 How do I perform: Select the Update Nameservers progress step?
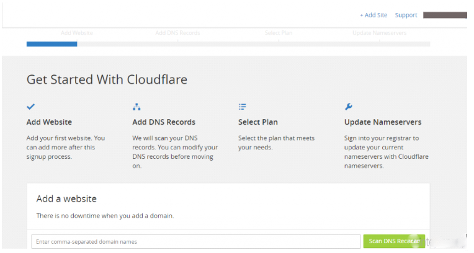pyautogui.click(x=379, y=33)
